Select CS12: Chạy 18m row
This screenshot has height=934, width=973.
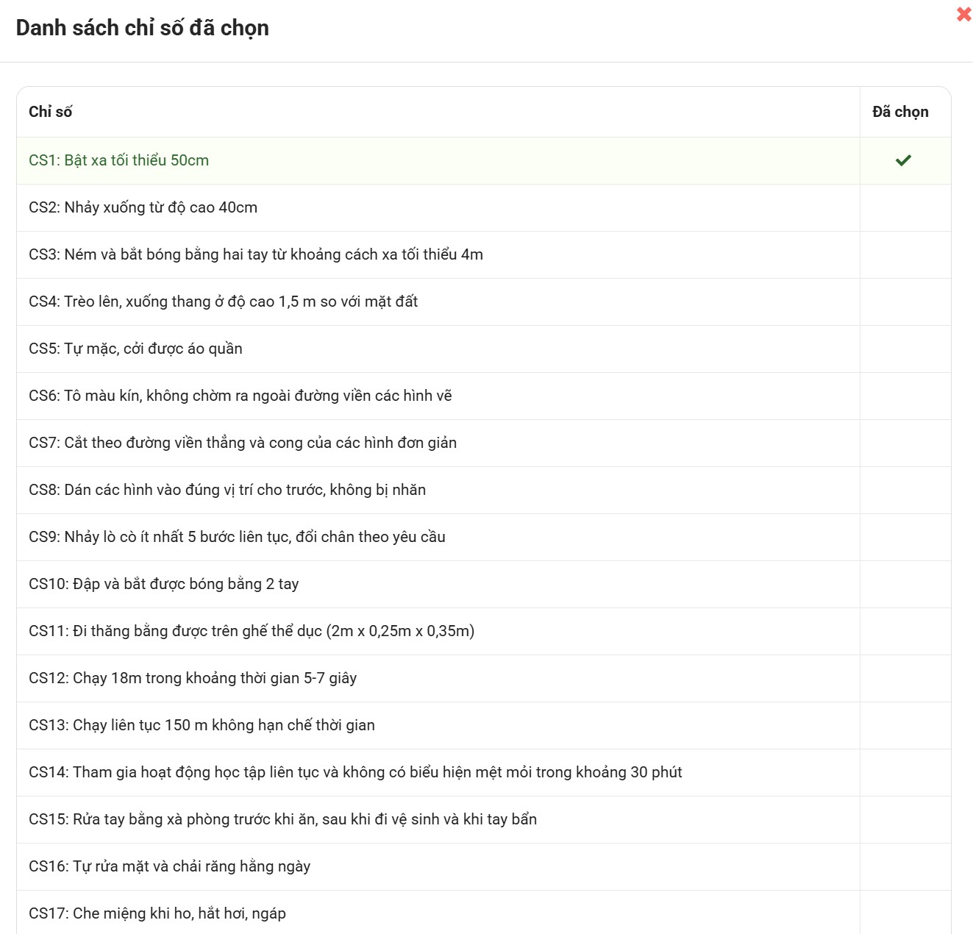click(193, 678)
